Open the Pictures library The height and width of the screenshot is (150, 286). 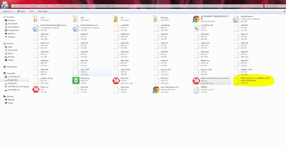click(11, 57)
